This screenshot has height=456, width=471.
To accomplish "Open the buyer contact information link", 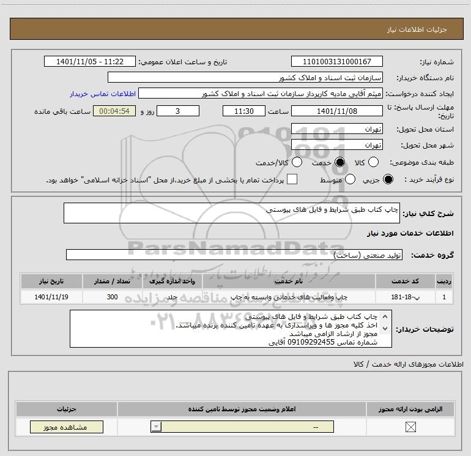I will [x=103, y=94].
